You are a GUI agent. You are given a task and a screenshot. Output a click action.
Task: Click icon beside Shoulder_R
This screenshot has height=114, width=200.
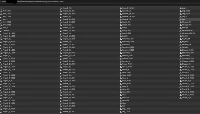click(180, 64)
